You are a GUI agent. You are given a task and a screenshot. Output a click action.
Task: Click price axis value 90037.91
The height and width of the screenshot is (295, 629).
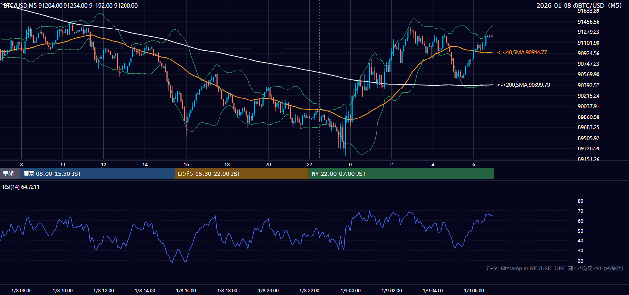pyautogui.click(x=589, y=106)
